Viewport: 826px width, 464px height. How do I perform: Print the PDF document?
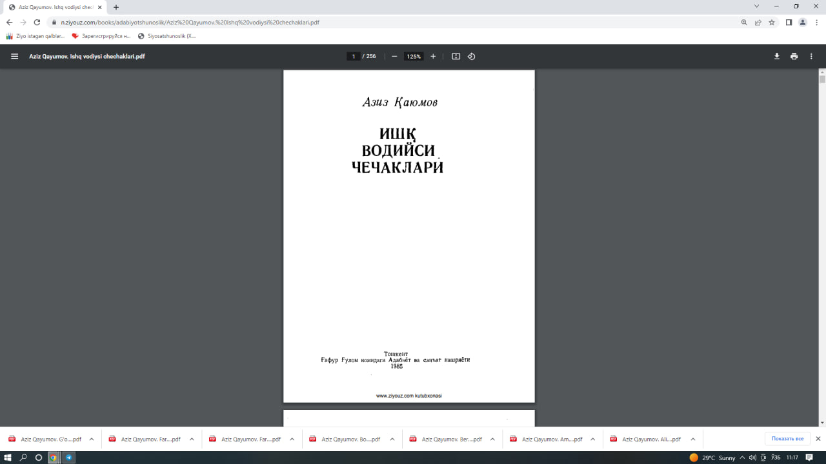pos(794,56)
